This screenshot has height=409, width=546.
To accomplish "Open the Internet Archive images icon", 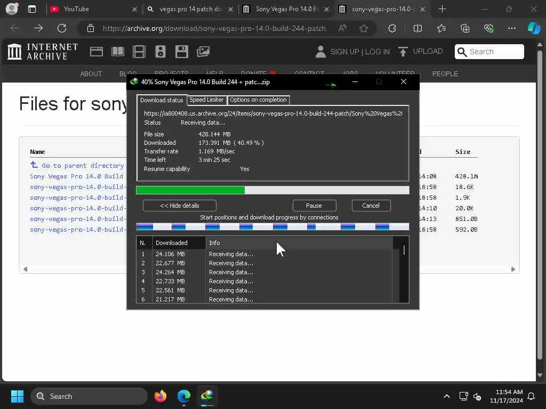I will click(203, 52).
